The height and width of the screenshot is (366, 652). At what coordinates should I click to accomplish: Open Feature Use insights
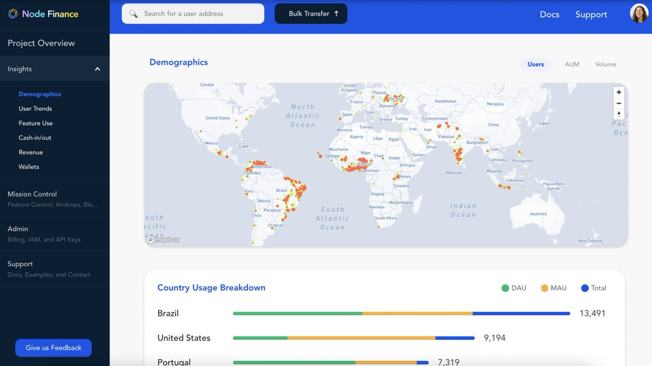click(35, 123)
